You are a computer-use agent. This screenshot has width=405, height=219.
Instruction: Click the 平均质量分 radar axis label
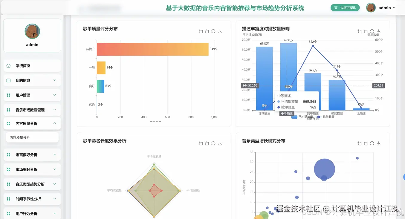coord(194,190)
